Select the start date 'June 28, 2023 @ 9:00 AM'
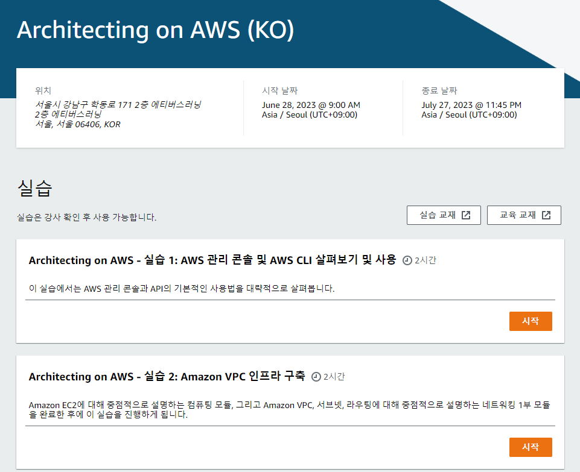This screenshot has height=472, width=580. (311, 105)
